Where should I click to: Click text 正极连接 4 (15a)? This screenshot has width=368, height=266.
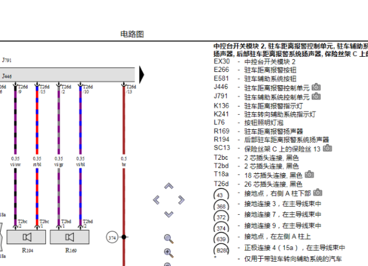pos(273,248)
